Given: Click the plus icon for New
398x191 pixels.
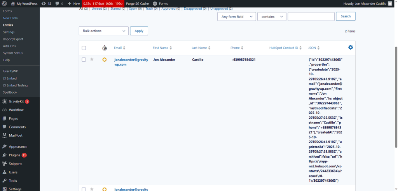Looking at the screenshot, I should click(69, 3).
